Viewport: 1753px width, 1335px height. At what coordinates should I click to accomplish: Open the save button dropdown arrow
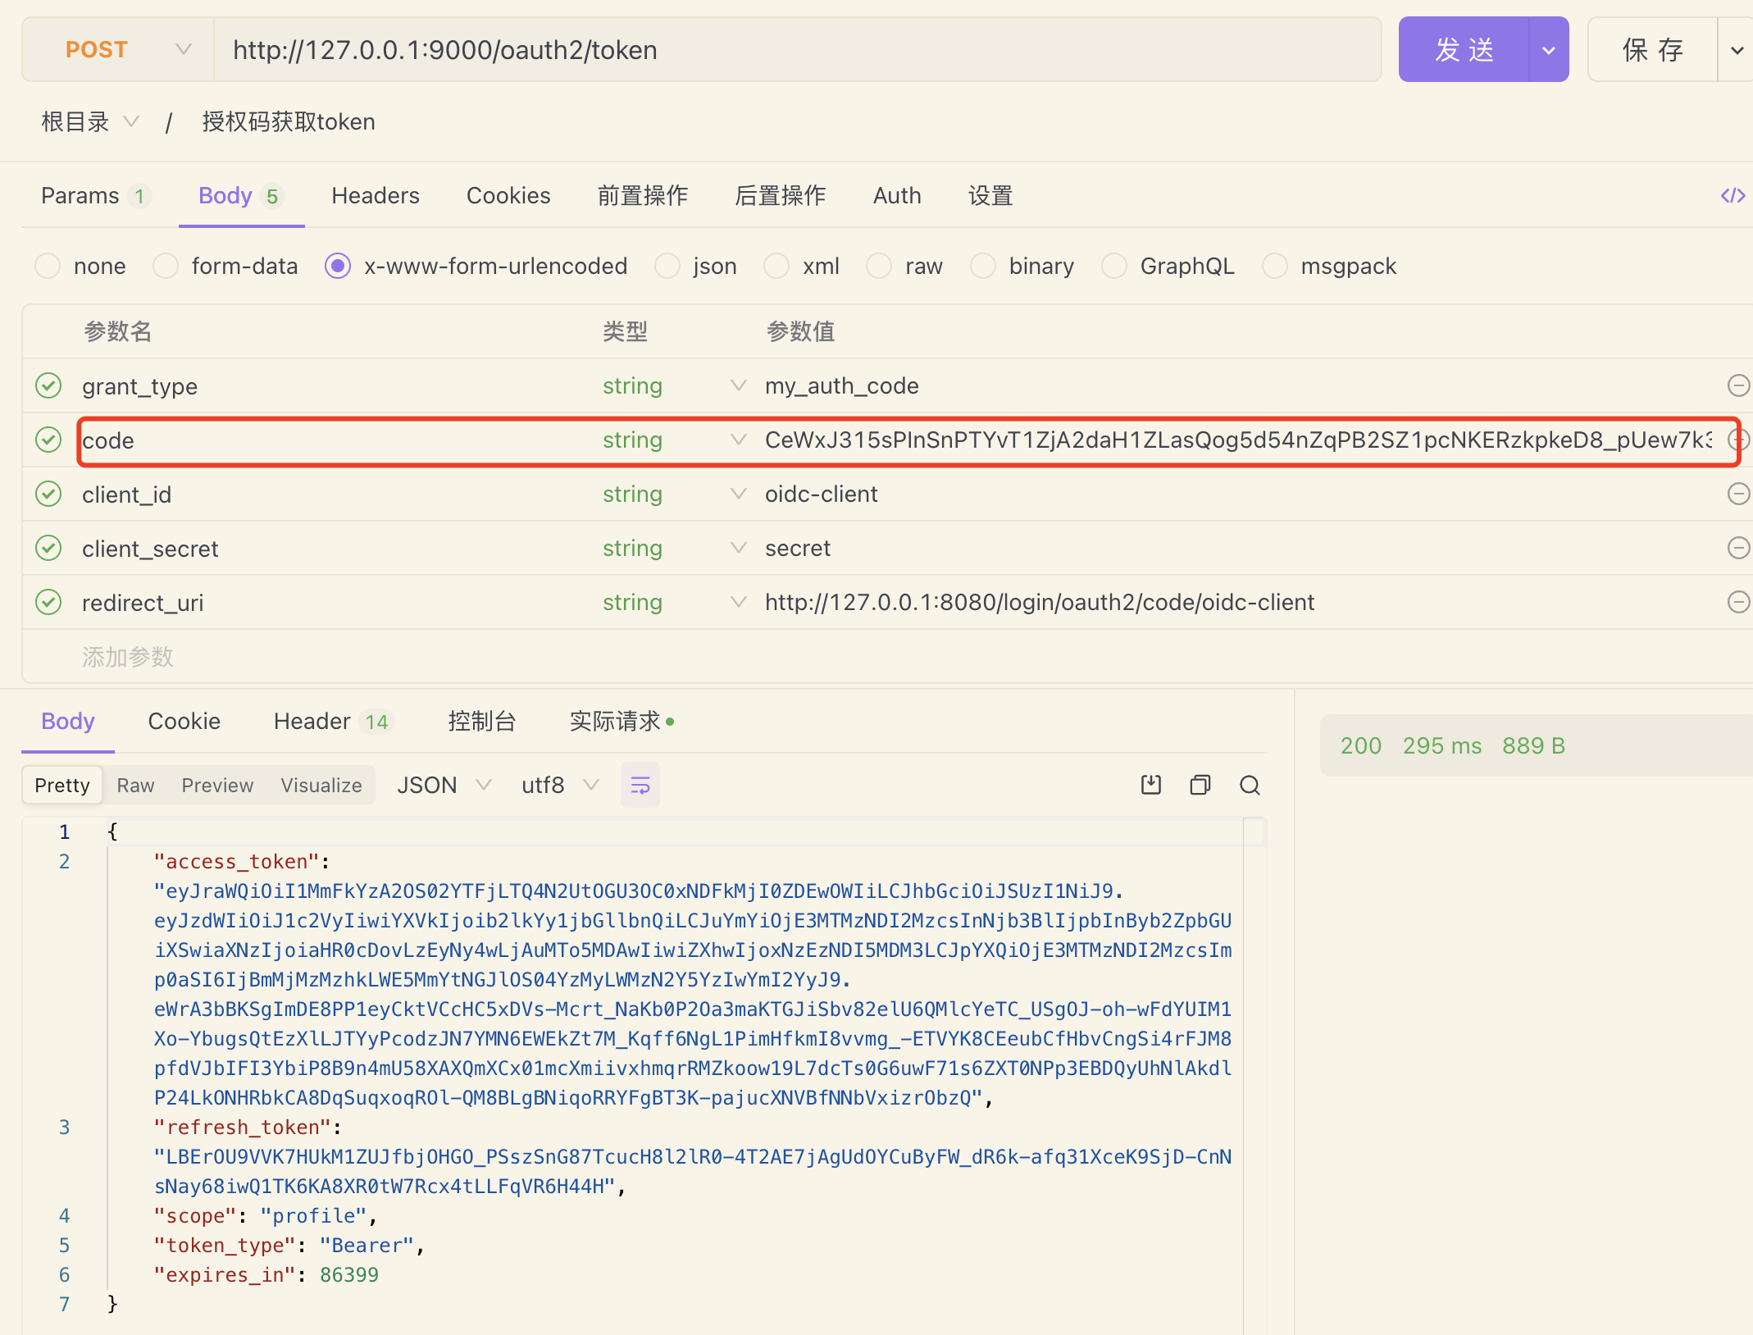pos(1736,49)
